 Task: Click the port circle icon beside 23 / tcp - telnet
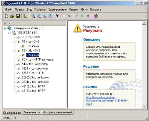[x=18, y=37]
